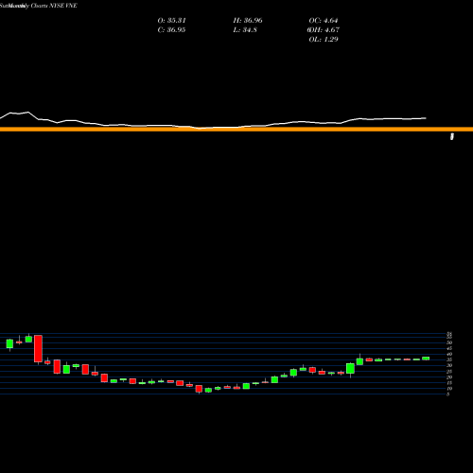Click the open value 'O: 35.31'
473x473 pixels.
pyautogui.click(x=172, y=21)
